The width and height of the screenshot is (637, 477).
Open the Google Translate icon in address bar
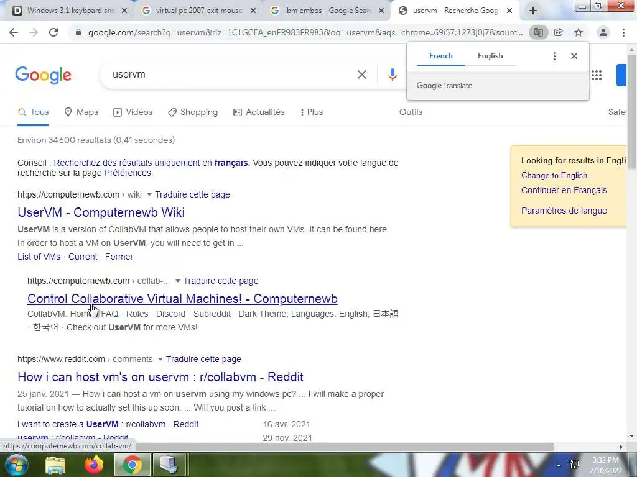tap(538, 32)
